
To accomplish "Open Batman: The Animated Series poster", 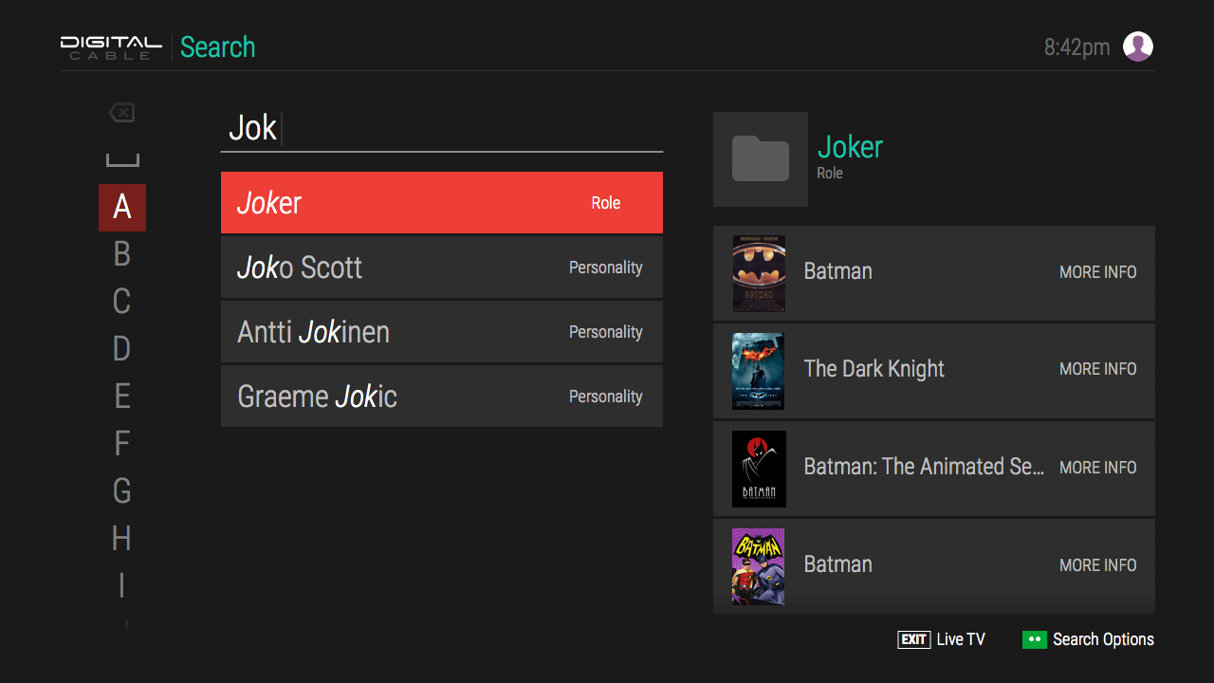I will (x=758, y=469).
